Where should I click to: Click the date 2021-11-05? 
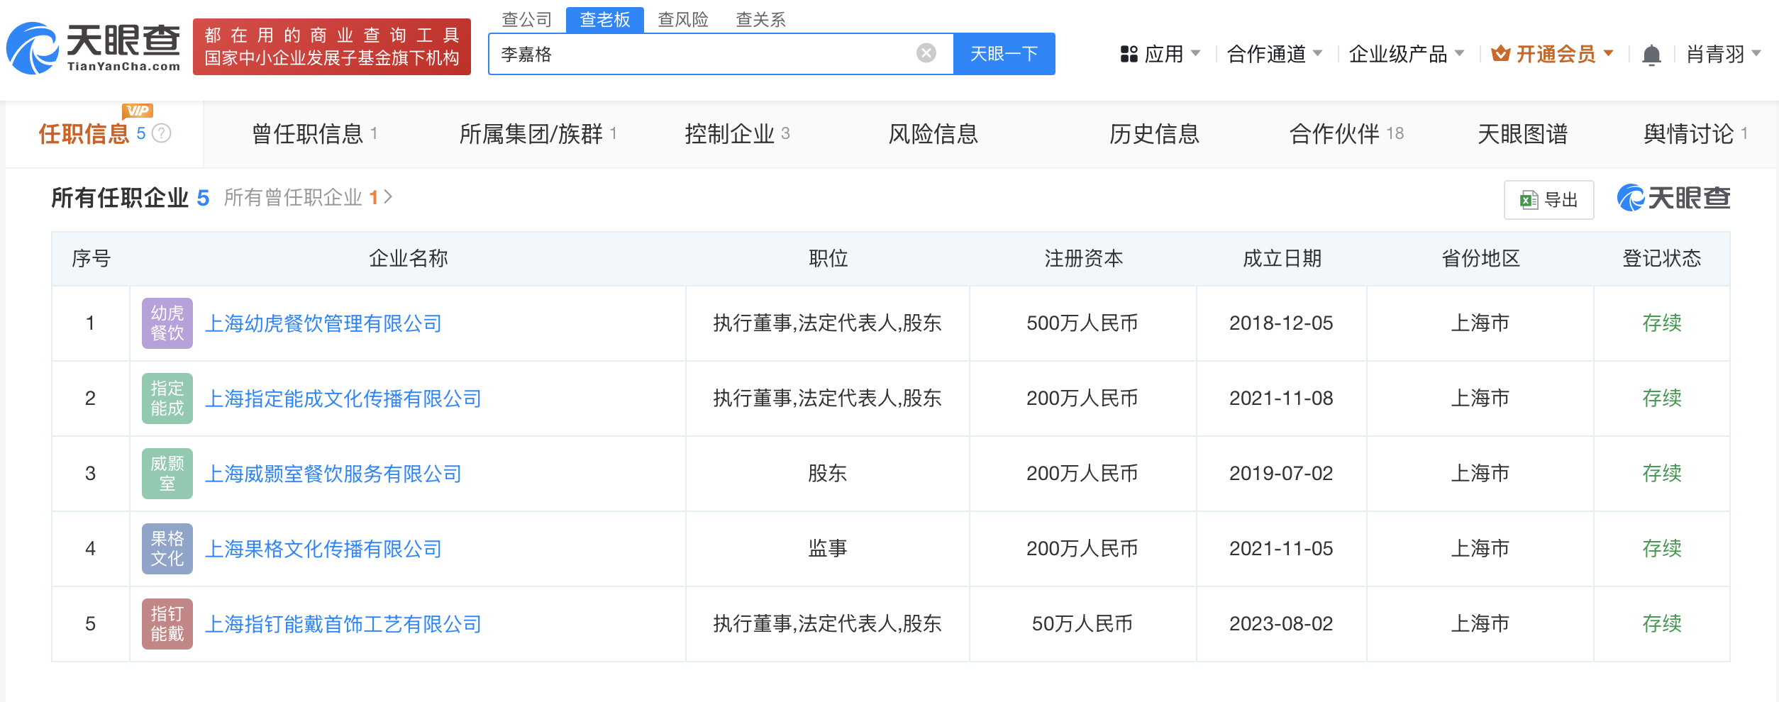point(1281,549)
